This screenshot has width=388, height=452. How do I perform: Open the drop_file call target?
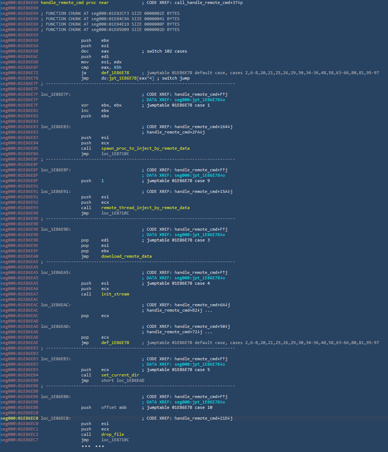[x=113, y=434]
